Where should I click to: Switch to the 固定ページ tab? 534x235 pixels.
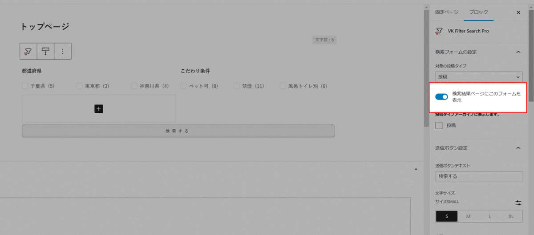click(x=447, y=12)
